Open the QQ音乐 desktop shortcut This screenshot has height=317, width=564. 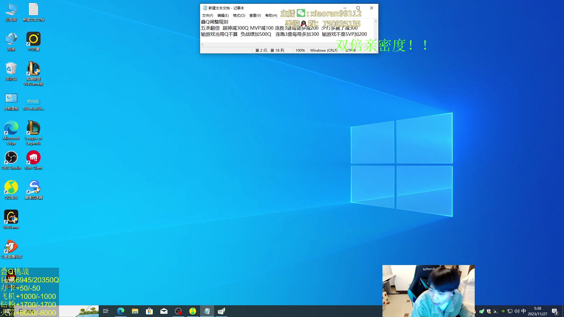11,190
